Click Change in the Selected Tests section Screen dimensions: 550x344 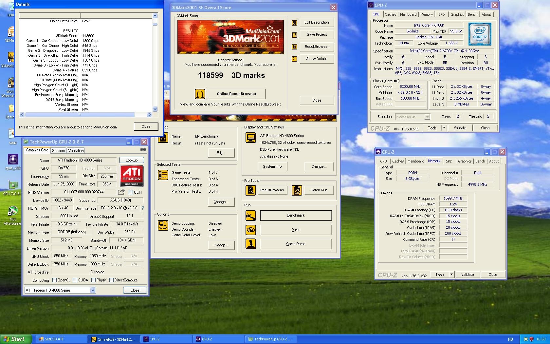221,202
